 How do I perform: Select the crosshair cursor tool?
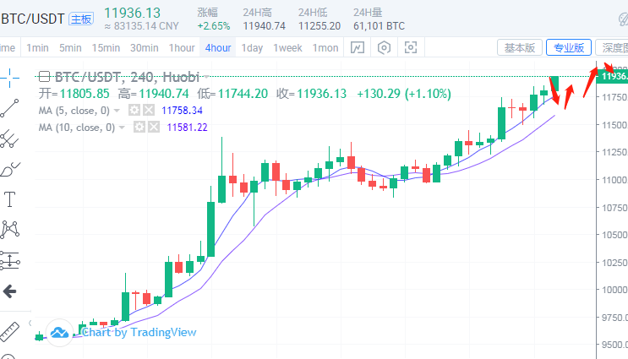point(9,76)
